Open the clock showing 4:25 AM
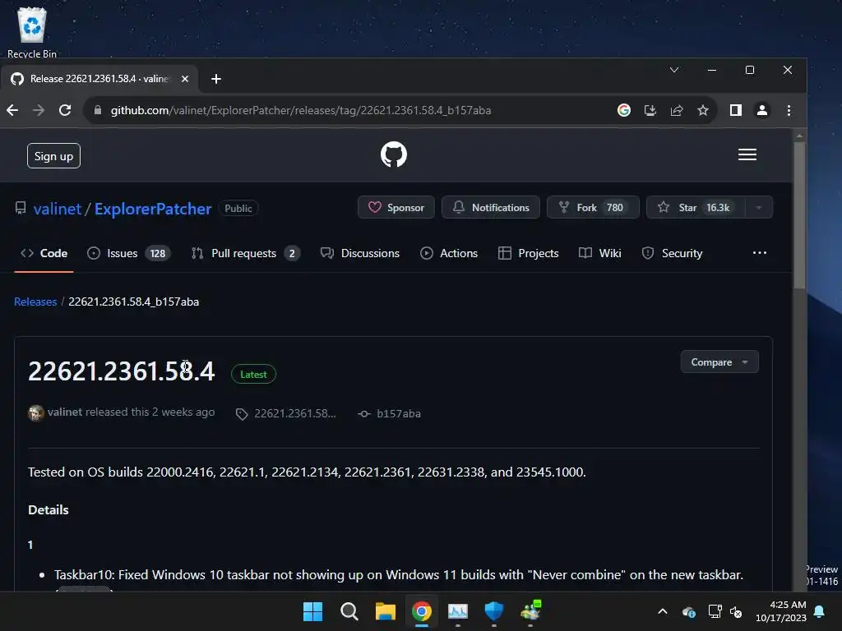The image size is (842, 631). coord(781,611)
